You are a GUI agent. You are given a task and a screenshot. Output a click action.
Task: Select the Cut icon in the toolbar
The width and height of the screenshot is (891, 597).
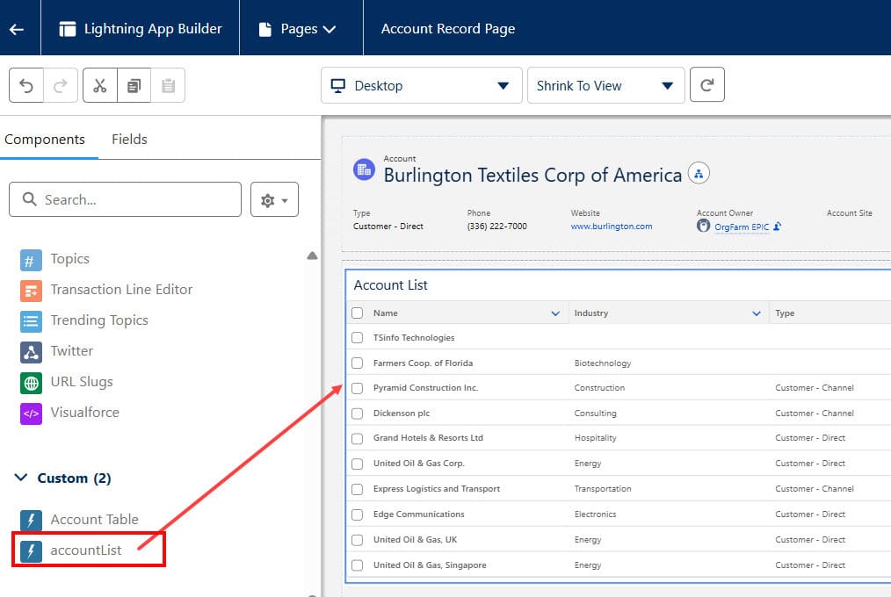99,85
